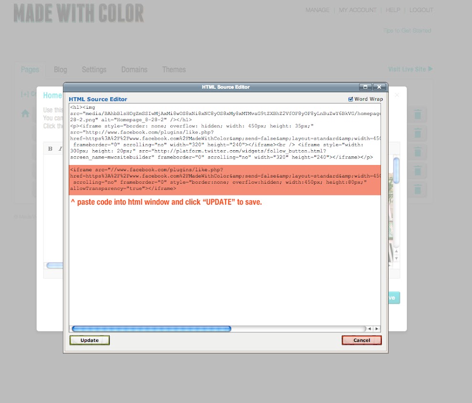Click horizontal scrollbar left arrow
Image resolution: width=472 pixels, height=403 pixels.
[369, 329]
